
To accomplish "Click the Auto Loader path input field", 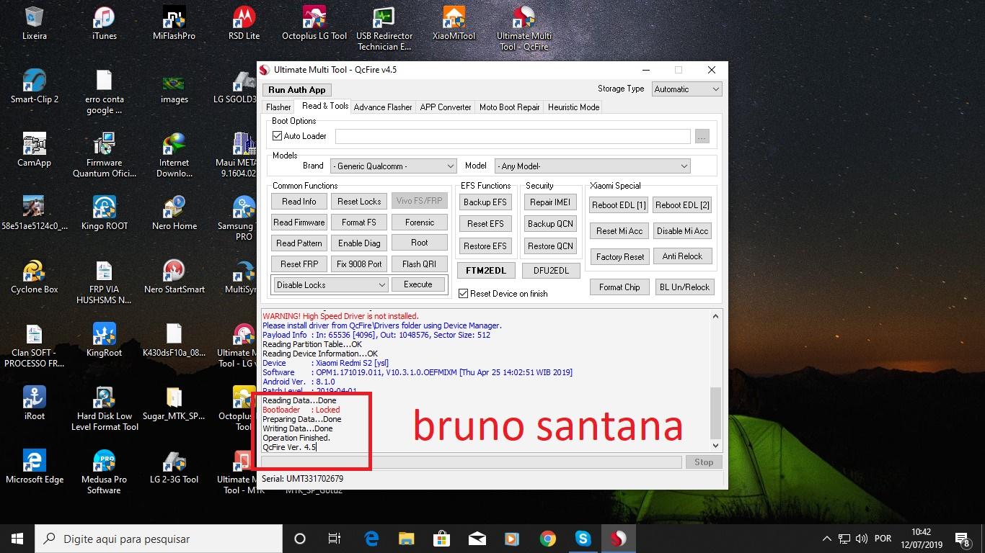I will coord(513,136).
